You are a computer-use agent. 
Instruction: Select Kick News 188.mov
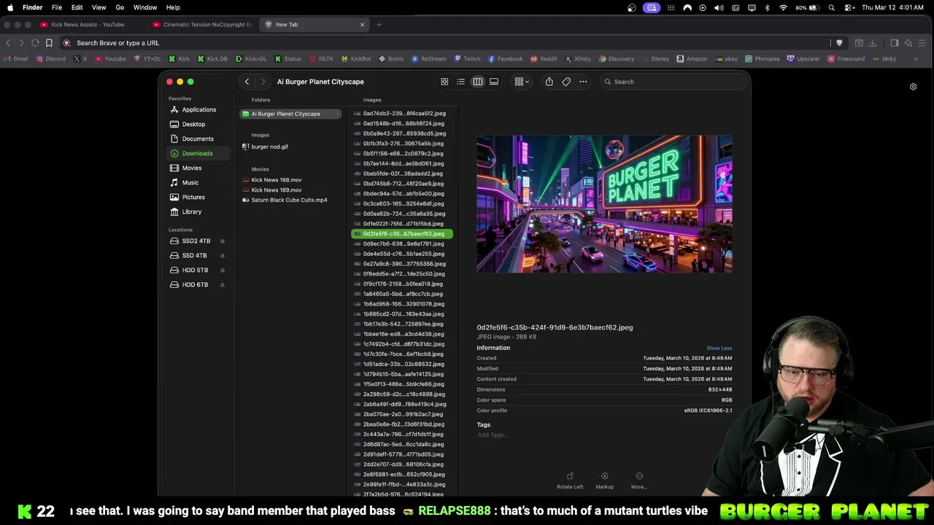276,180
